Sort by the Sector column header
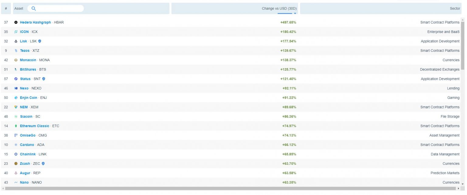 [x=455, y=8]
